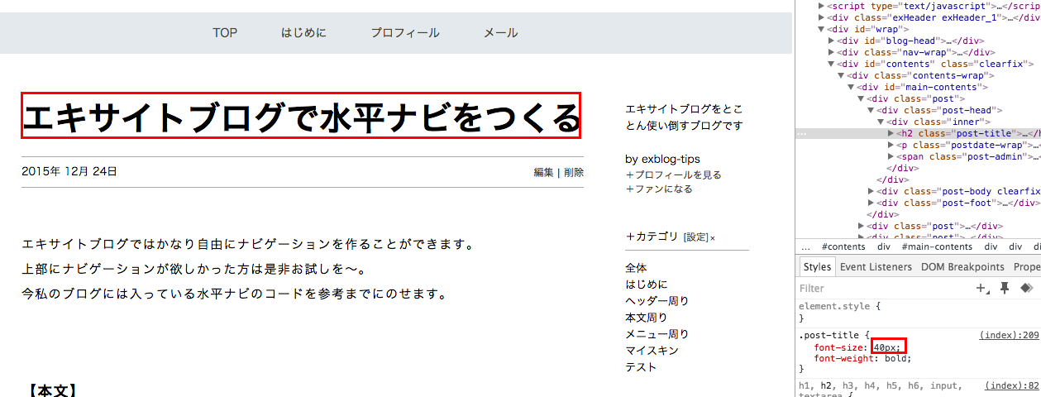Viewport: 1041px width, 397px height.
Task: Select #main-contents in the breadcrumb bar
Action: pyautogui.click(x=937, y=246)
